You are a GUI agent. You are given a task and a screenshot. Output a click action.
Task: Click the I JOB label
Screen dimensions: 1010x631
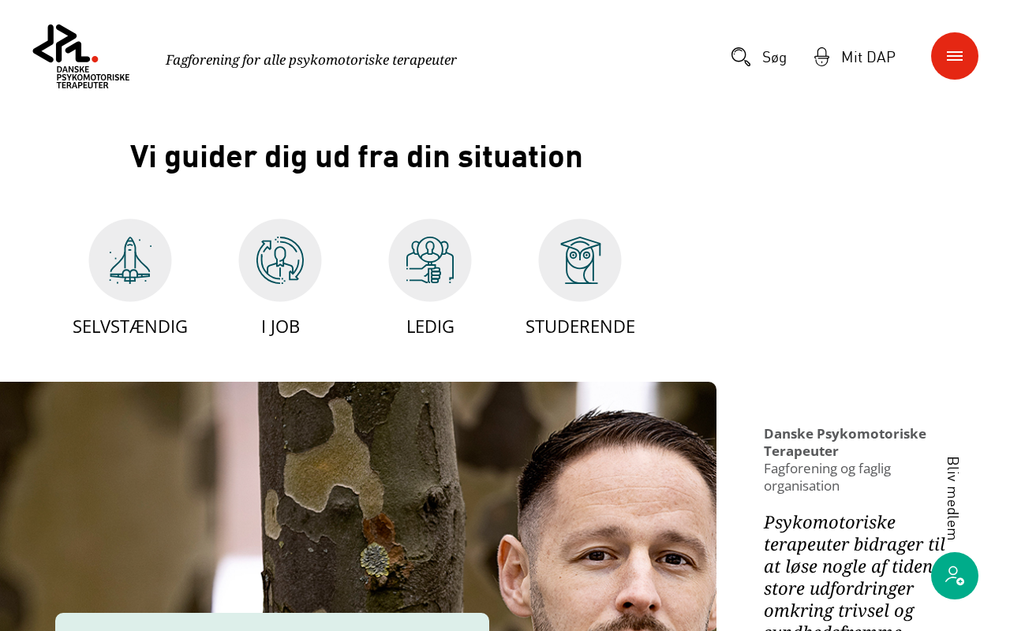click(x=280, y=327)
